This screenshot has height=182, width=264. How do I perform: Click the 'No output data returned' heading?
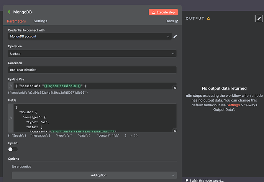(x=224, y=88)
